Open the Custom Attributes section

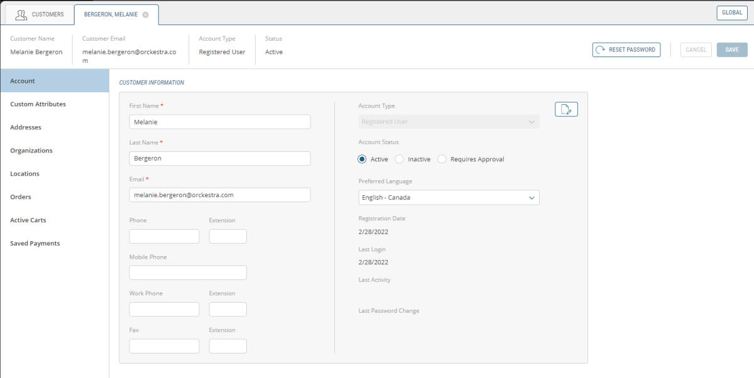pyautogui.click(x=38, y=104)
